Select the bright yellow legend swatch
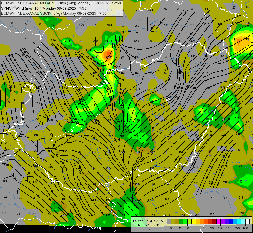Image resolution: width=253 pixels, height=233 pixels. point(194,221)
